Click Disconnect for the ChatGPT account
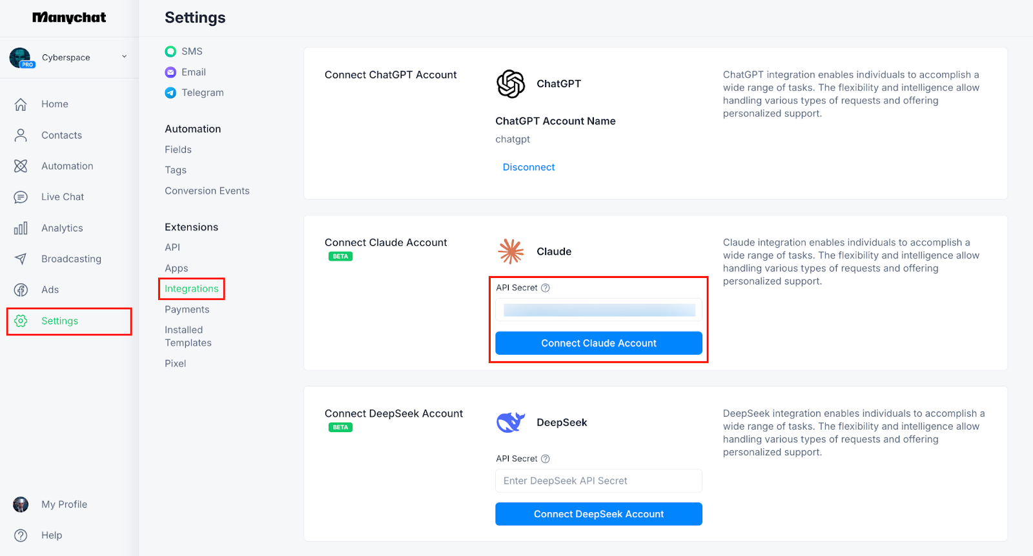The height and width of the screenshot is (556, 1033). point(529,167)
